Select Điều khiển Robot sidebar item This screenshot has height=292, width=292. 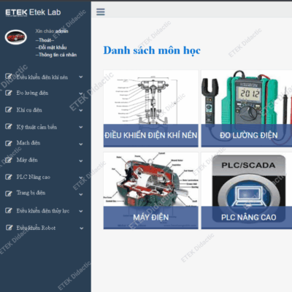(36, 228)
